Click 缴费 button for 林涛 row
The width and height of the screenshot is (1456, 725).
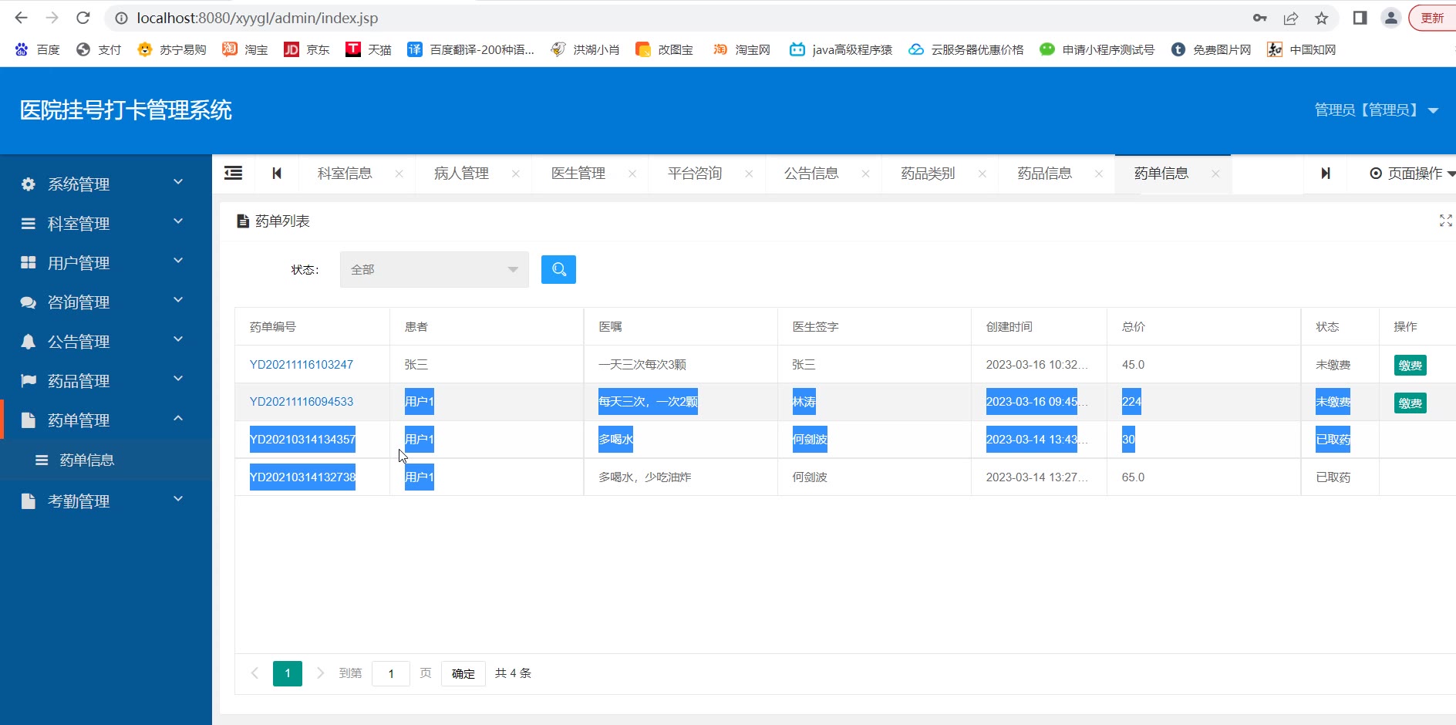coord(1410,403)
